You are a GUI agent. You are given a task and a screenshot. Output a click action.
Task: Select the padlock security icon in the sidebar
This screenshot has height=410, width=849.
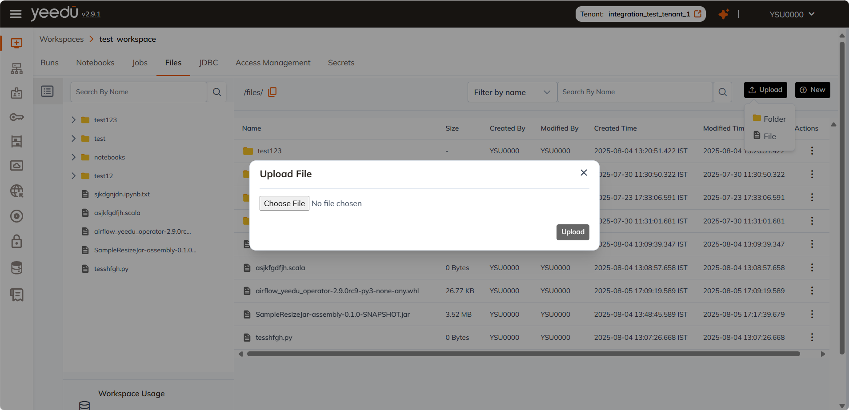pyautogui.click(x=16, y=241)
